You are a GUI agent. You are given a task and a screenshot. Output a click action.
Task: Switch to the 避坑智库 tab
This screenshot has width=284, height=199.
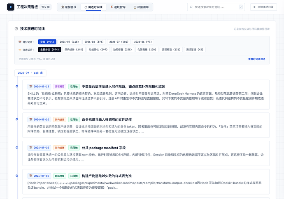[x=118, y=7]
